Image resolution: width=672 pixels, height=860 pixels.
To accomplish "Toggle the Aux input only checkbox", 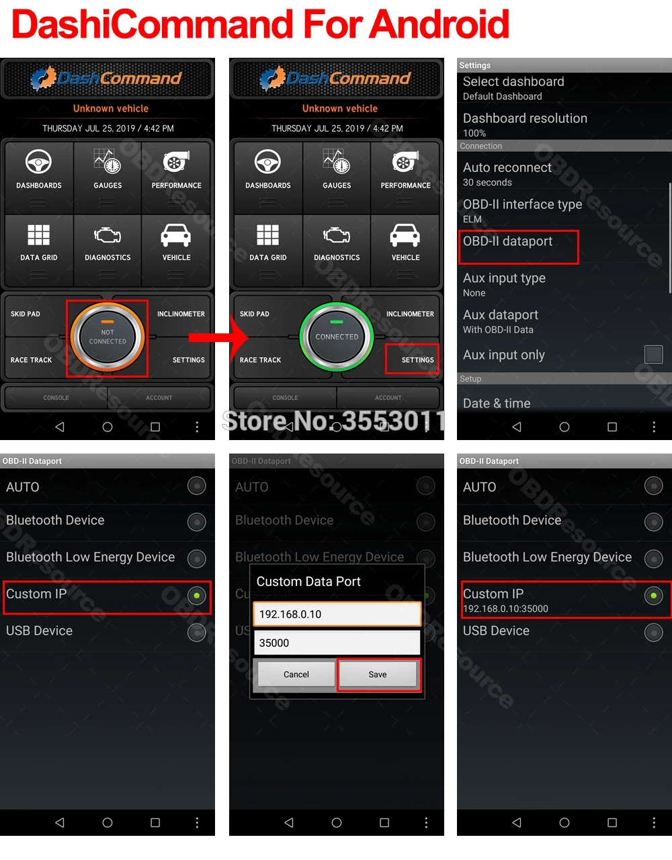I will pyautogui.click(x=654, y=354).
